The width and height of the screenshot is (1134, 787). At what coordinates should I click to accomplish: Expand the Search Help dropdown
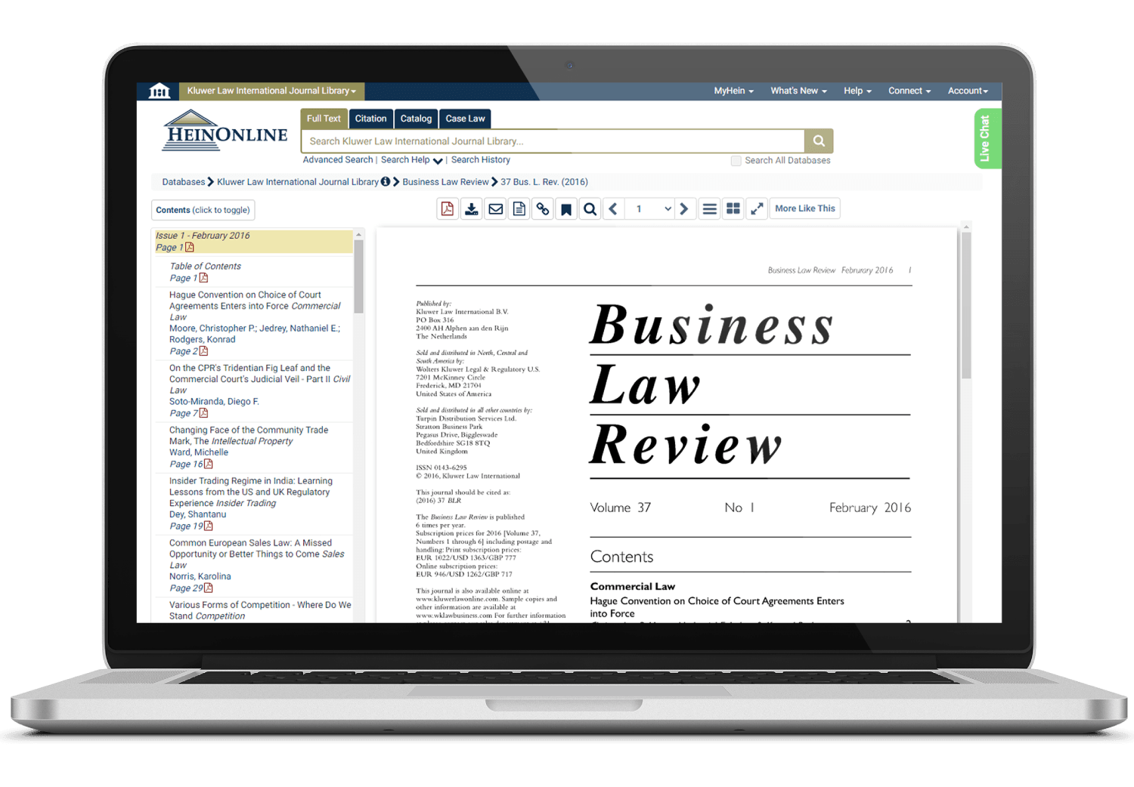click(x=411, y=160)
